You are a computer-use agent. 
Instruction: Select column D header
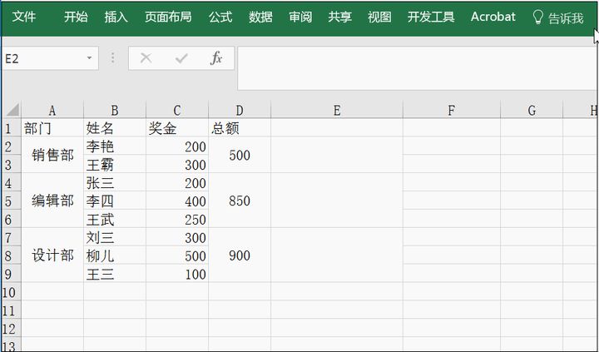pos(240,111)
